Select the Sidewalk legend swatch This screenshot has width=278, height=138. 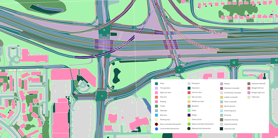click(156, 111)
